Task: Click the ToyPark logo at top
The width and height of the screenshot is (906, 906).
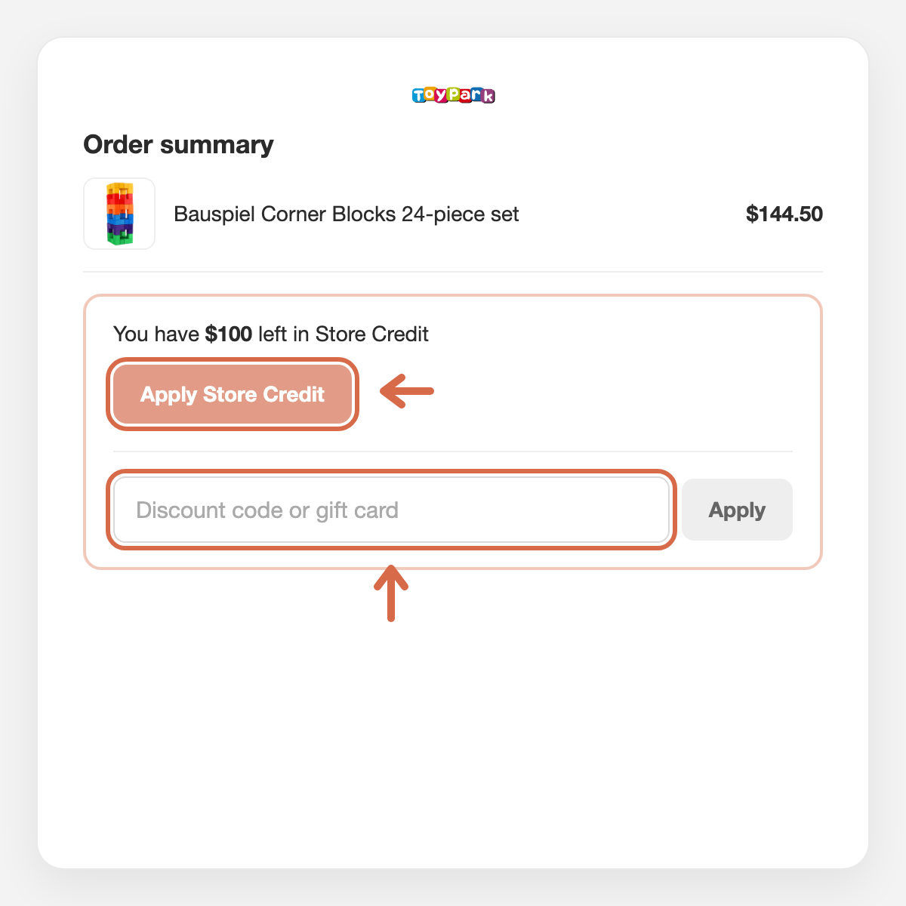Action: tap(453, 95)
